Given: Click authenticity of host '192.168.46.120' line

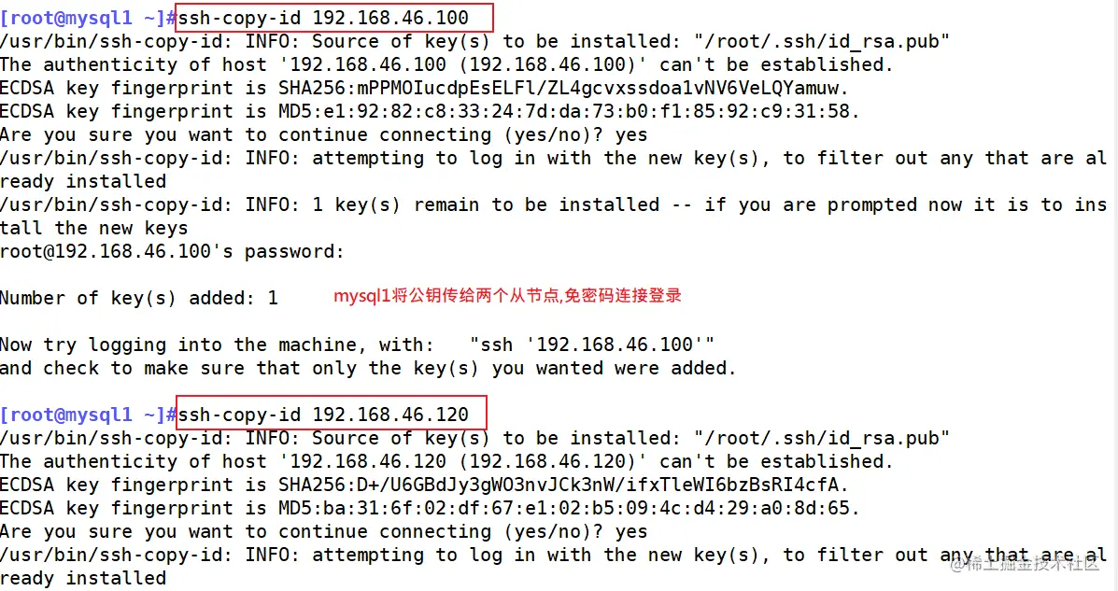Looking at the screenshot, I should click(446, 461).
